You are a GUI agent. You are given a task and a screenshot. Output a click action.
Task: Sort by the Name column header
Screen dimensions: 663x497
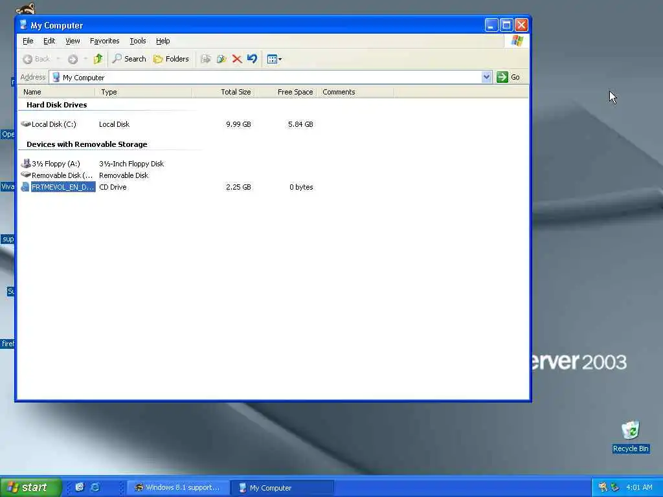pyautogui.click(x=57, y=92)
